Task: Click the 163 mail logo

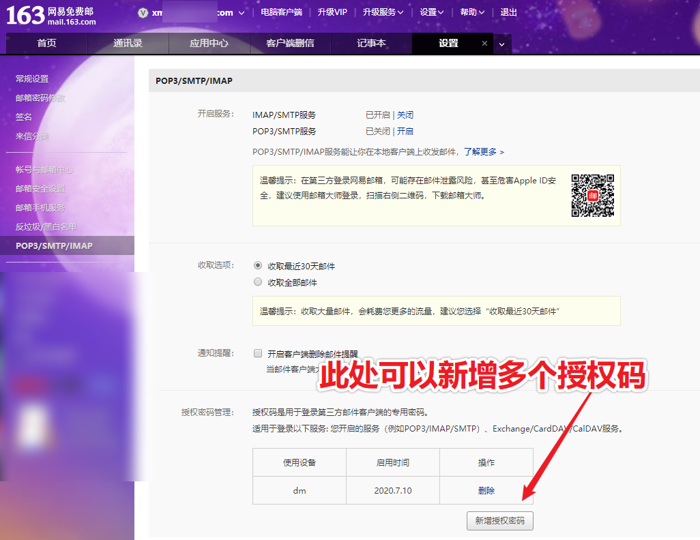Action: tap(51, 16)
